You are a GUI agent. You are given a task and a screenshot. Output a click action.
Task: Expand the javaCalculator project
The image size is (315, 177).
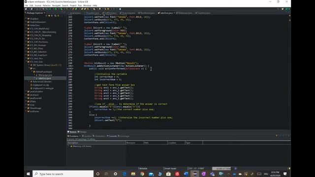[x=26, y=91]
